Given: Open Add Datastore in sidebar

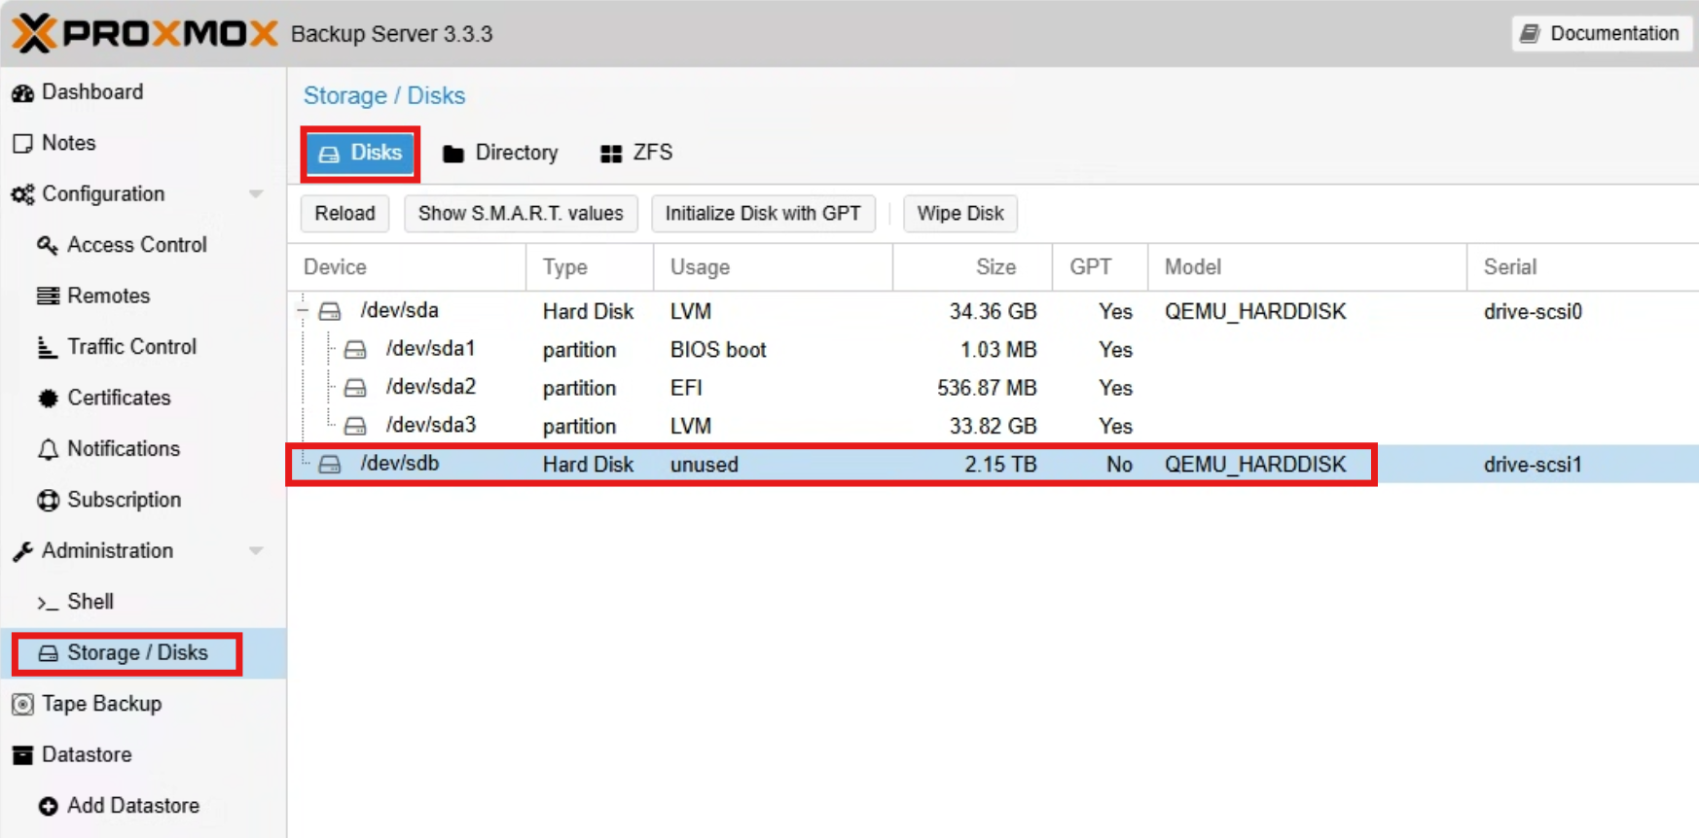Looking at the screenshot, I should point(133,805).
